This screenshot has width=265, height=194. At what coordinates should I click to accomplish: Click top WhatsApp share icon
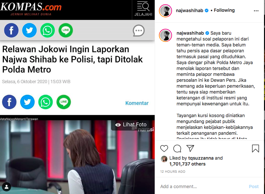tap(48, 30)
